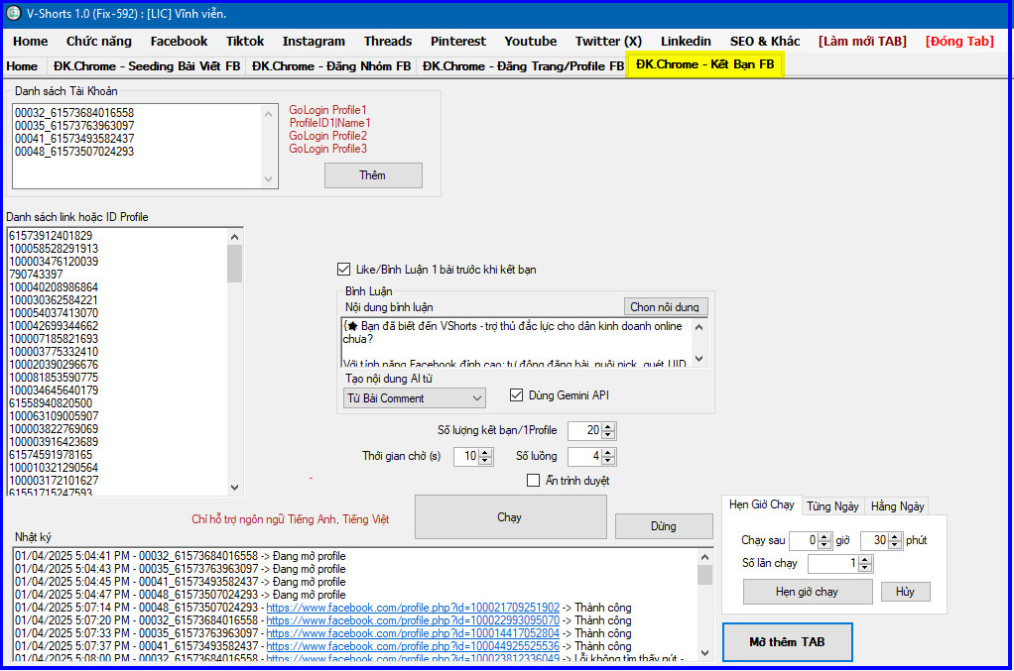Switch to ĐK.Chrome - Đăng Nhóm FB tab

tap(331, 66)
